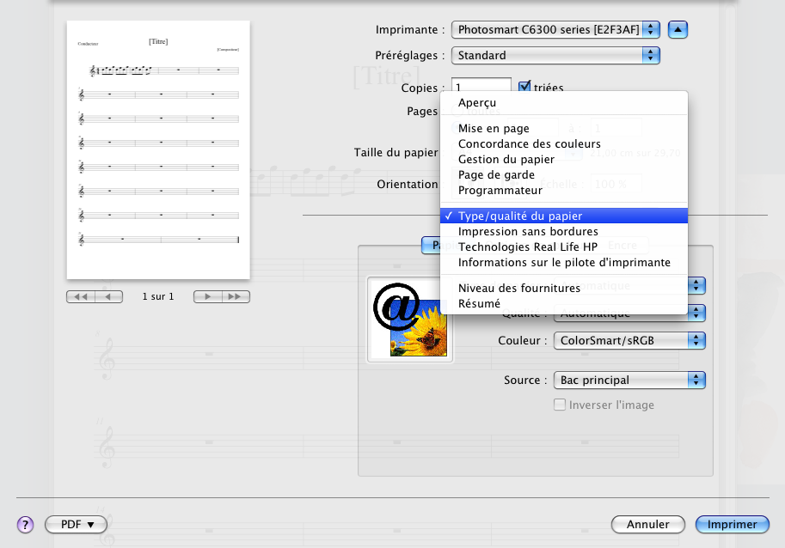Viewport: 785px width, 548px height.
Task: Choose Impression sans bordures menu entry
Action: [528, 232]
